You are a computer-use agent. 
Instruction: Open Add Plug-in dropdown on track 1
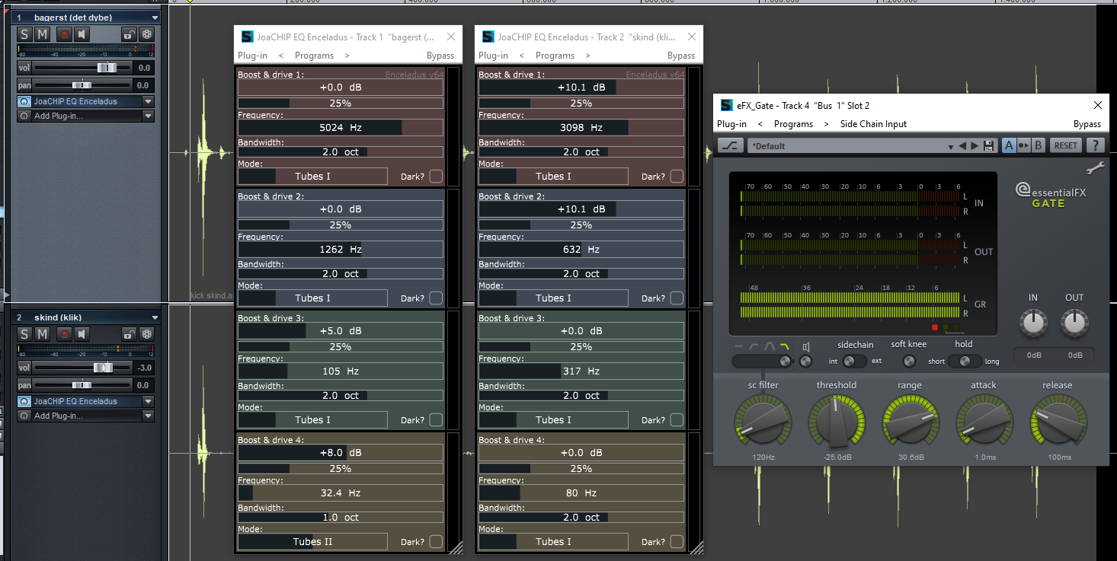pos(149,116)
